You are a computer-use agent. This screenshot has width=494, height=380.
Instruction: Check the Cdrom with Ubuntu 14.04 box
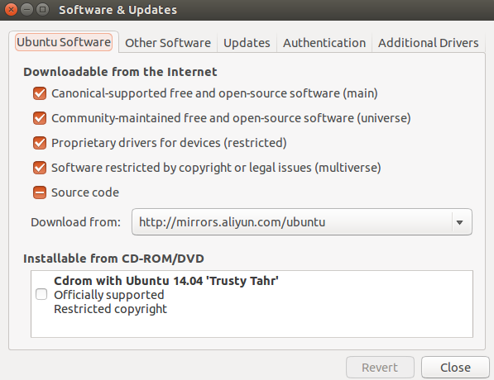point(41,294)
